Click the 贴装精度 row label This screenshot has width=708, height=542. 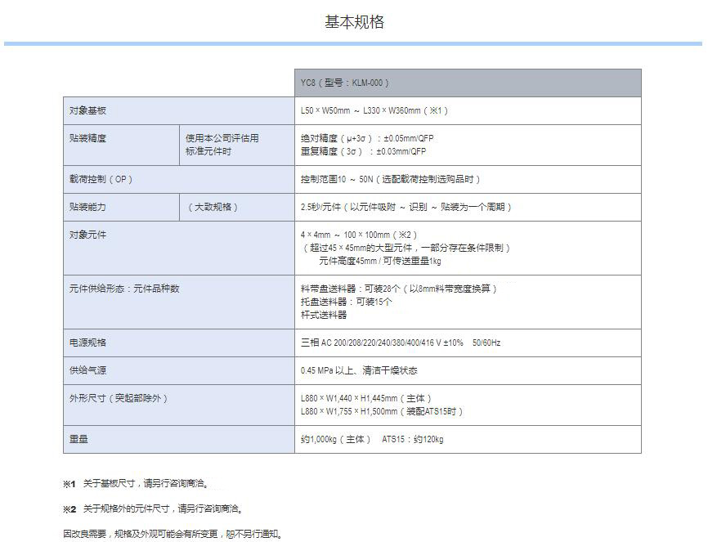coord(88,138)
